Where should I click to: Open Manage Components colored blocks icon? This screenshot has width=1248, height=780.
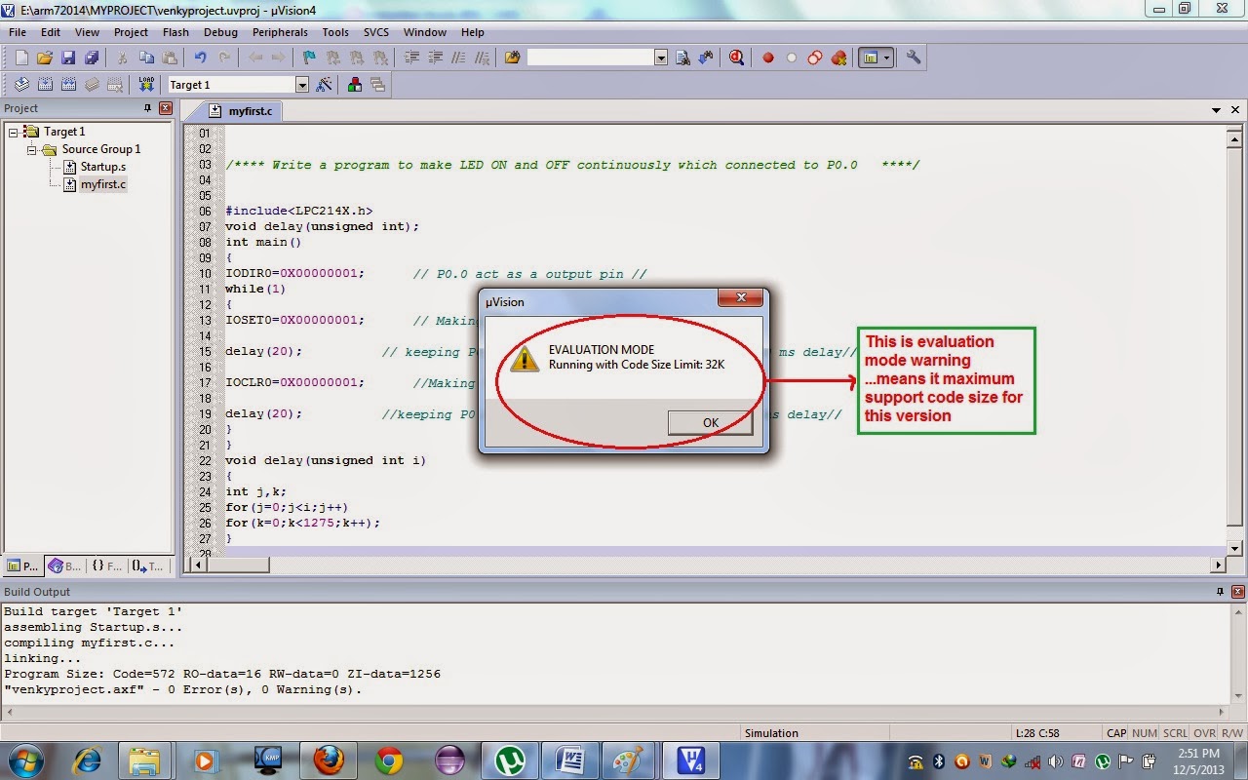click(x=355, y=85)
